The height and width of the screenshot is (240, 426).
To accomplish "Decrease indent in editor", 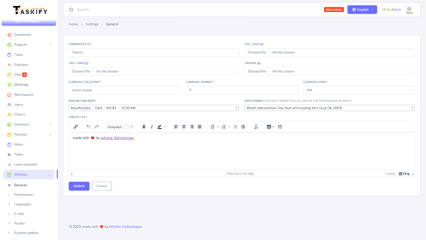I will [235, 127].
